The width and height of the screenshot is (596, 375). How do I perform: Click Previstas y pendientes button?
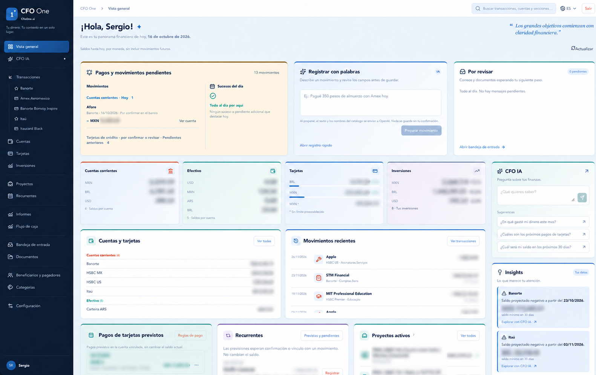[x=321, y=335]
